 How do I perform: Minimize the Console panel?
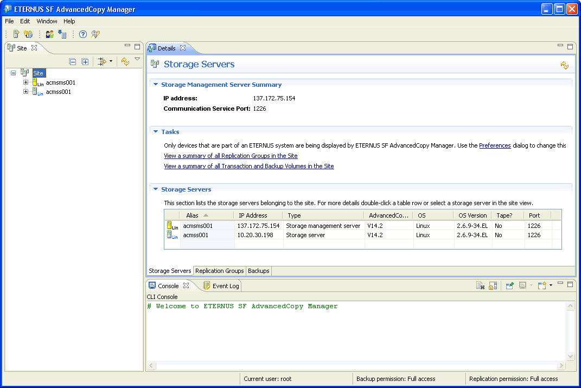click(x=560, y=283)
